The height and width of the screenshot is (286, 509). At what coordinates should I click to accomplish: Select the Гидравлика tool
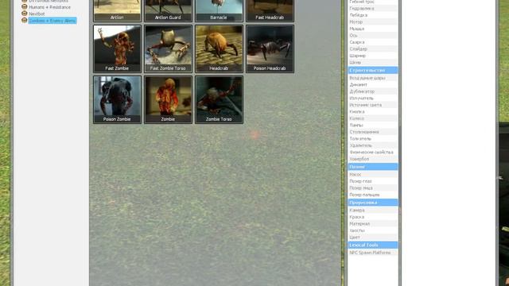click(x=373, y=9)
